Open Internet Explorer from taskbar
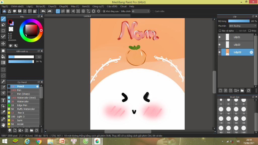Image resolution: width=258 pixels, height=145 pixels. coord(27,141)
